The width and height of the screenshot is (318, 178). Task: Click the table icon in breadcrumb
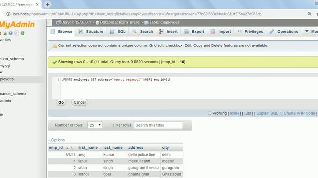(x=146, y=23)
